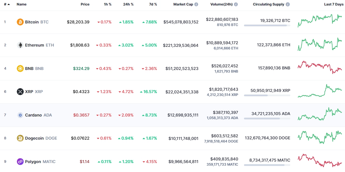Open the Ethereum ETH coin page
This screenshot has height=172, width=345.
39,45
